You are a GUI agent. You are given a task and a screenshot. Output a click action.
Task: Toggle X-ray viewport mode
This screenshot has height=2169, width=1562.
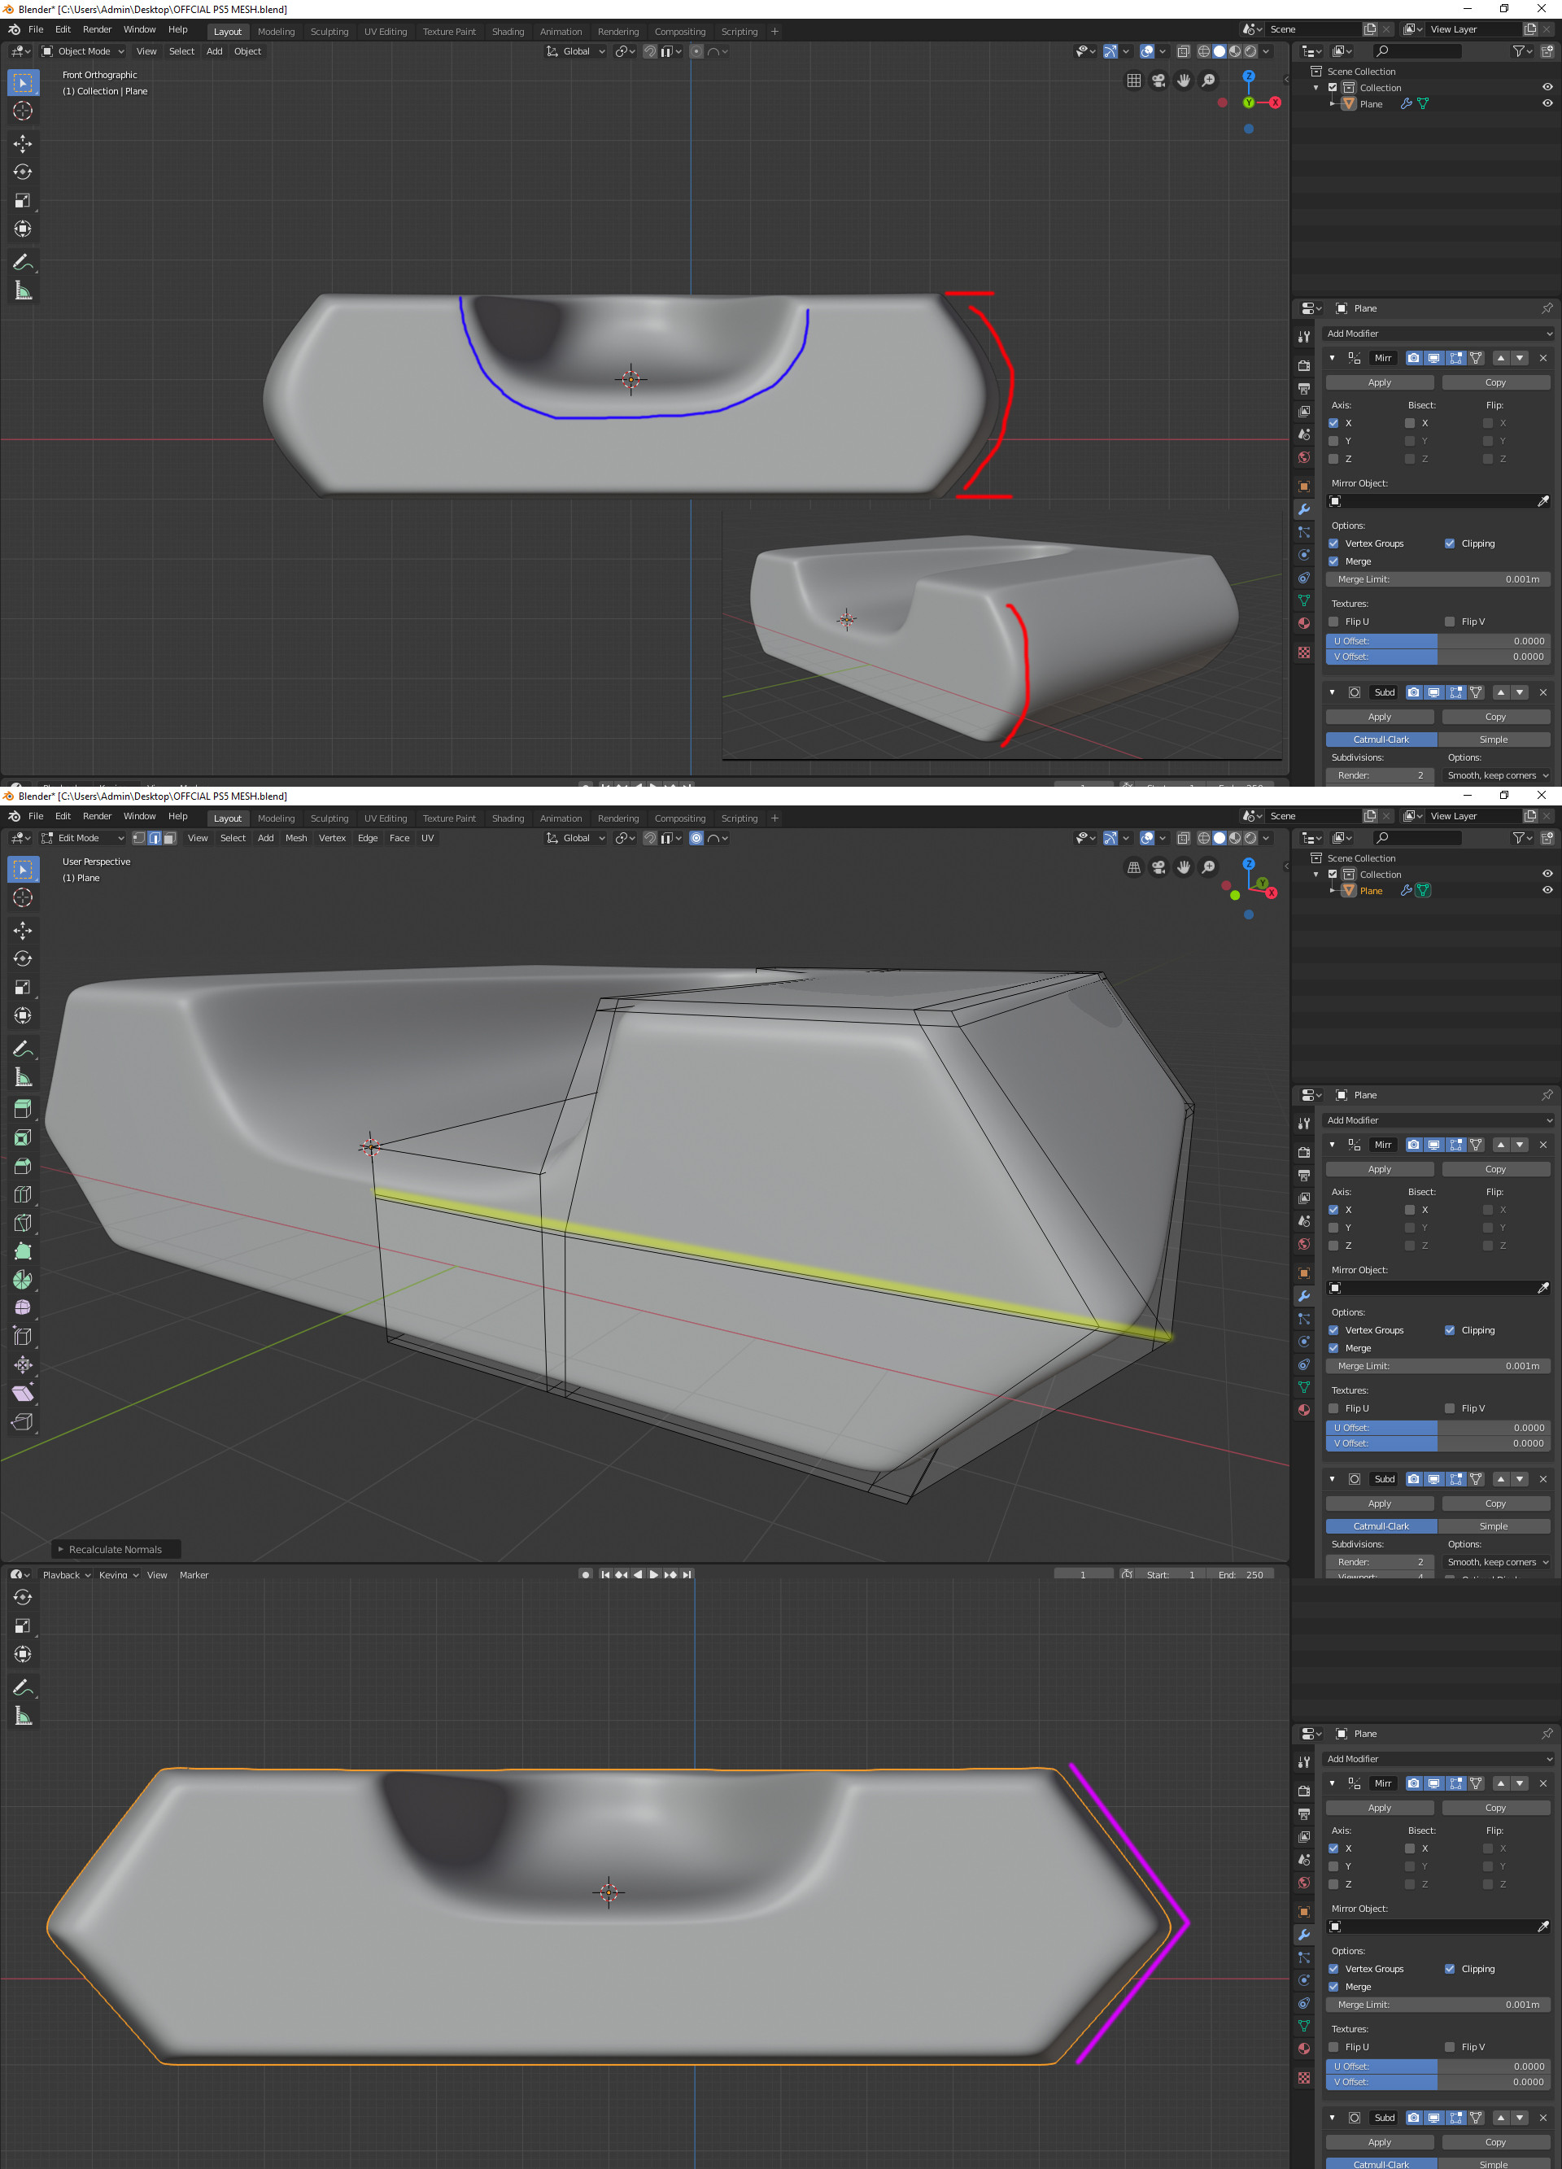click(x=1185, y=50)
